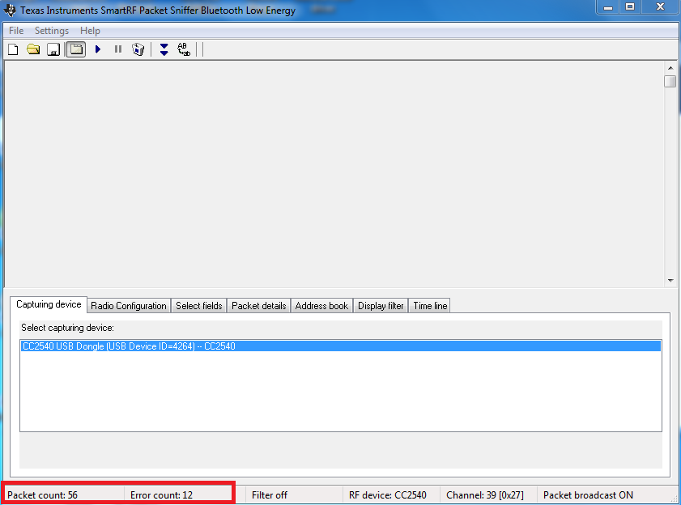Viewport: 681px width, 505px height.
Task: Click Packet count: 56 status entry
Action: coord(43,495)
